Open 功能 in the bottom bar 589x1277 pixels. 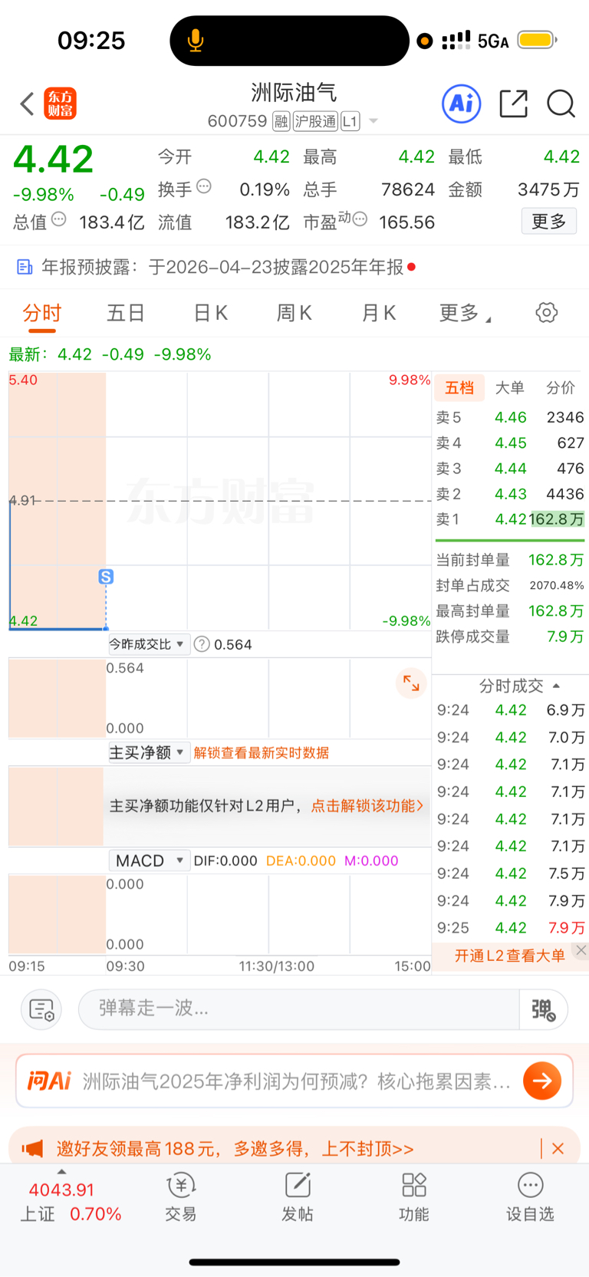click(x=414, y=1197)
